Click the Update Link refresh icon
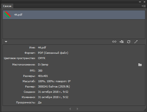 click(129, 42)
